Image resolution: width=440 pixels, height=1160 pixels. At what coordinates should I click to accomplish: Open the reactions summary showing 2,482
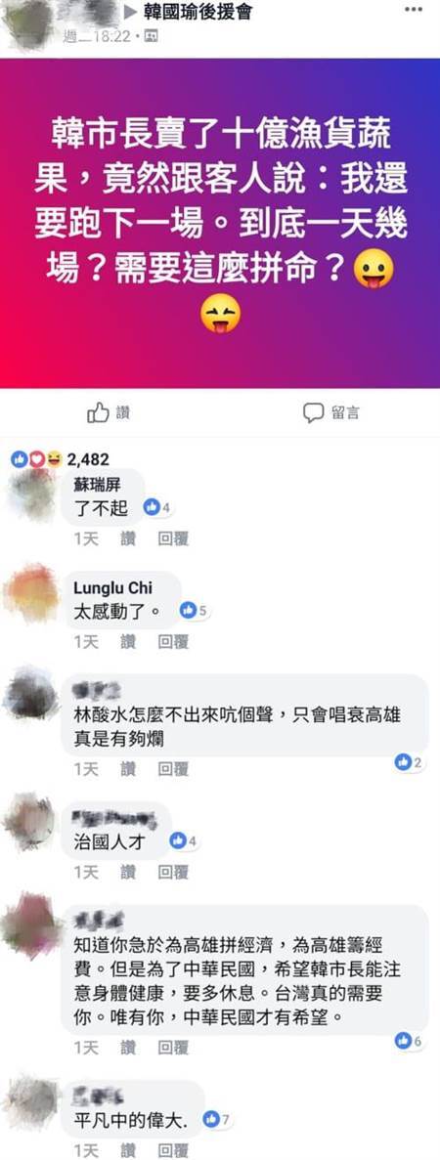(x=60, y=459)
